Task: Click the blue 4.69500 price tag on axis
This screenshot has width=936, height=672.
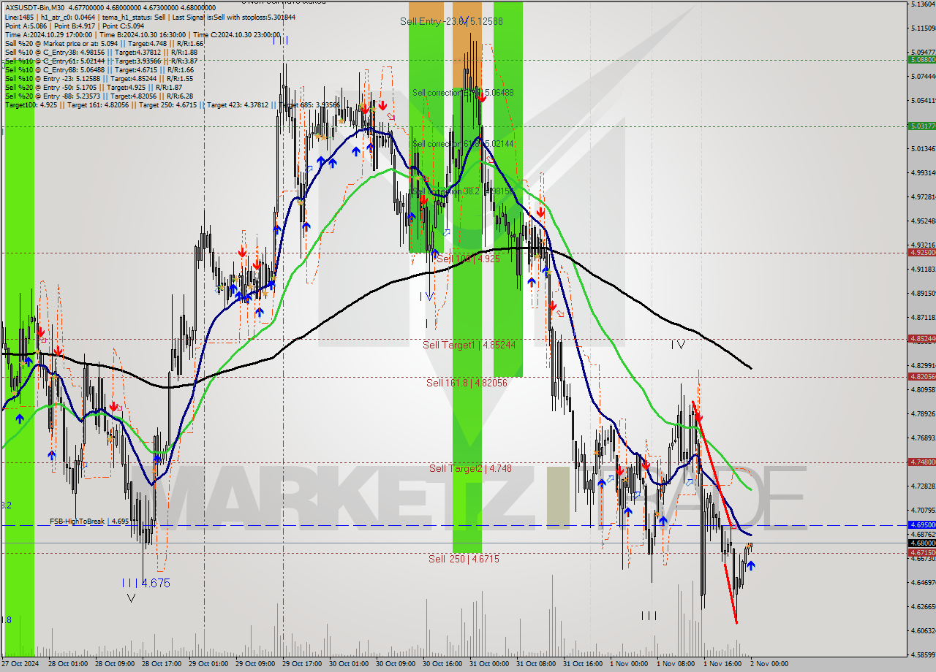Action: (921, 524)
